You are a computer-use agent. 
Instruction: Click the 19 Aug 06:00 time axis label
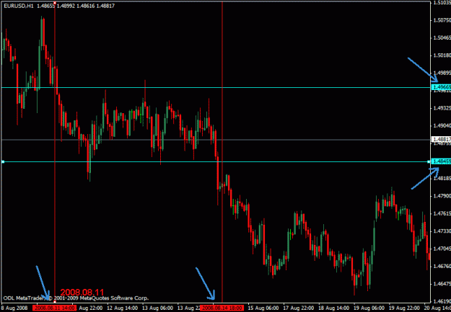tap(369, 308)
